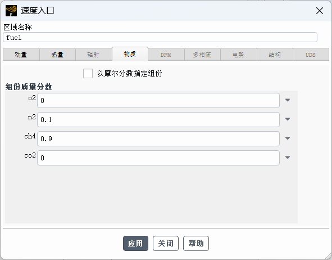
Task: Close the 速度入口 dialog window
Action: point(320,11)
